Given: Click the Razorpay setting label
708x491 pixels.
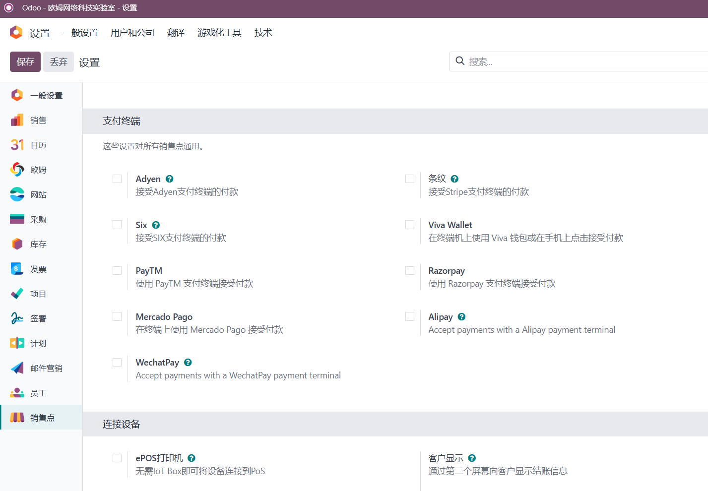Looking at the screenshot, I should 447,271.
